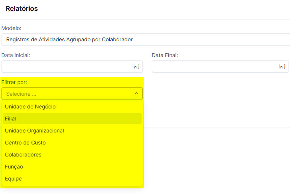Choose Equipe from the dropdown list
The height and width of the screenshot is (194, 290).
pyautogui.click(x=72, y=179)
